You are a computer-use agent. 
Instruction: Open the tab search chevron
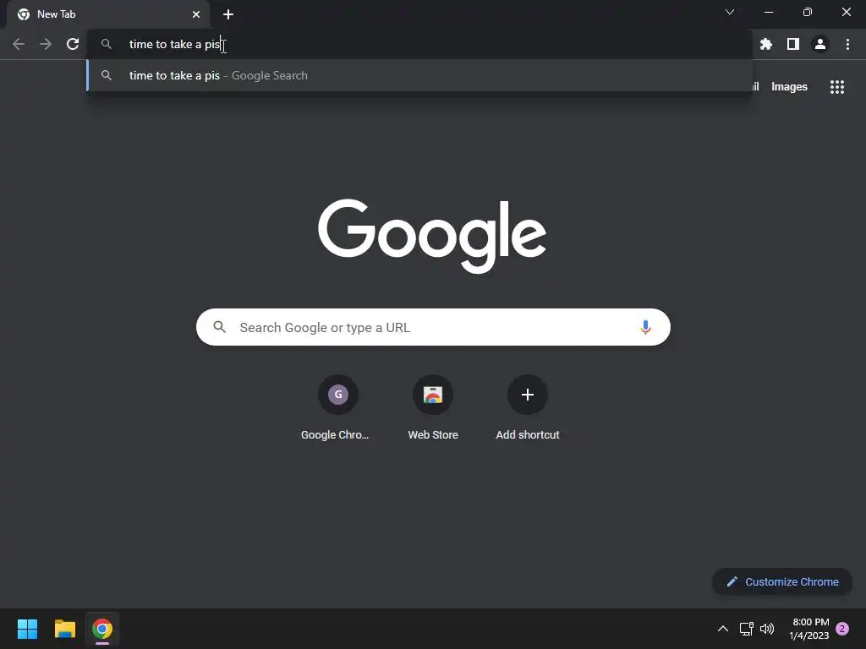(x=730, y=12)
